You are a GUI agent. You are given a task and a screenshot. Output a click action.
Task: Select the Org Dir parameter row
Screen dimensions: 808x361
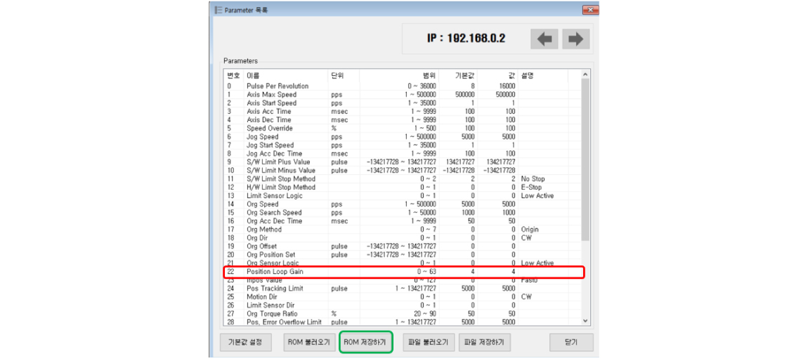point(402,238)
